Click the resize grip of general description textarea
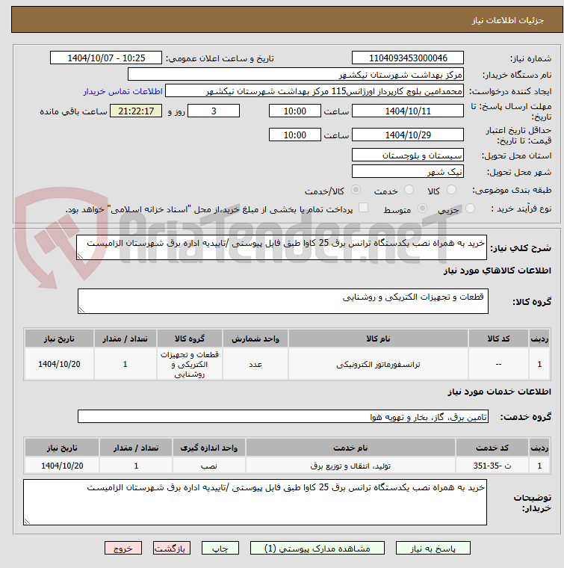Image resolution: width=564 pixels, height=568 pixels. (80, 256)
